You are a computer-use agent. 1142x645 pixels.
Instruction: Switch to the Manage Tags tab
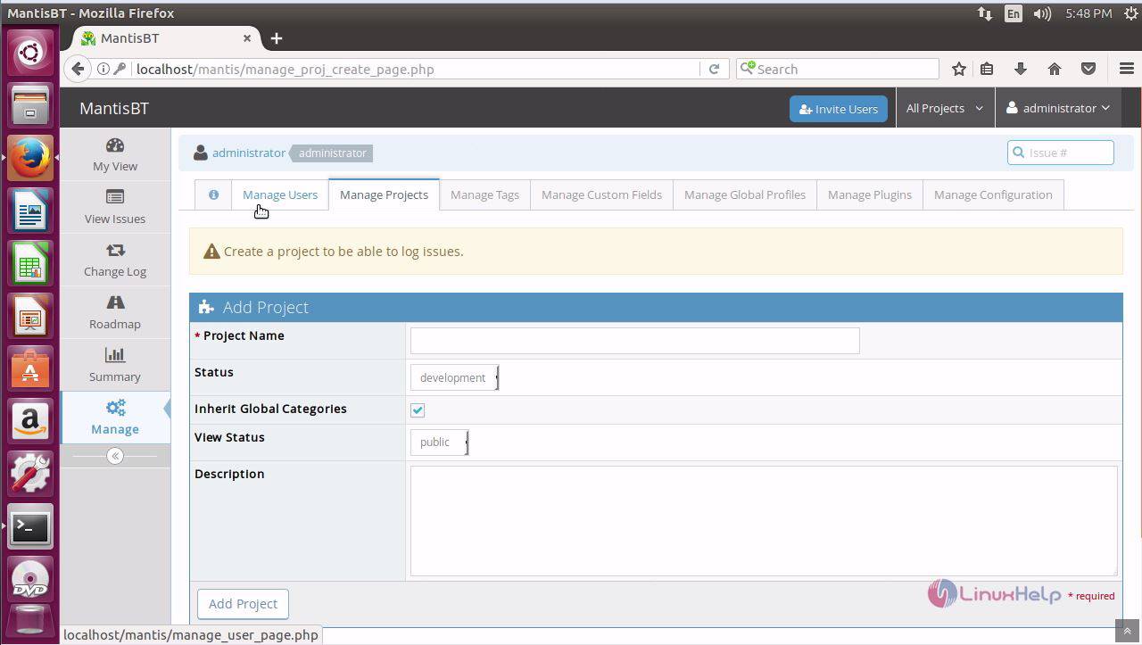[484, 194]
